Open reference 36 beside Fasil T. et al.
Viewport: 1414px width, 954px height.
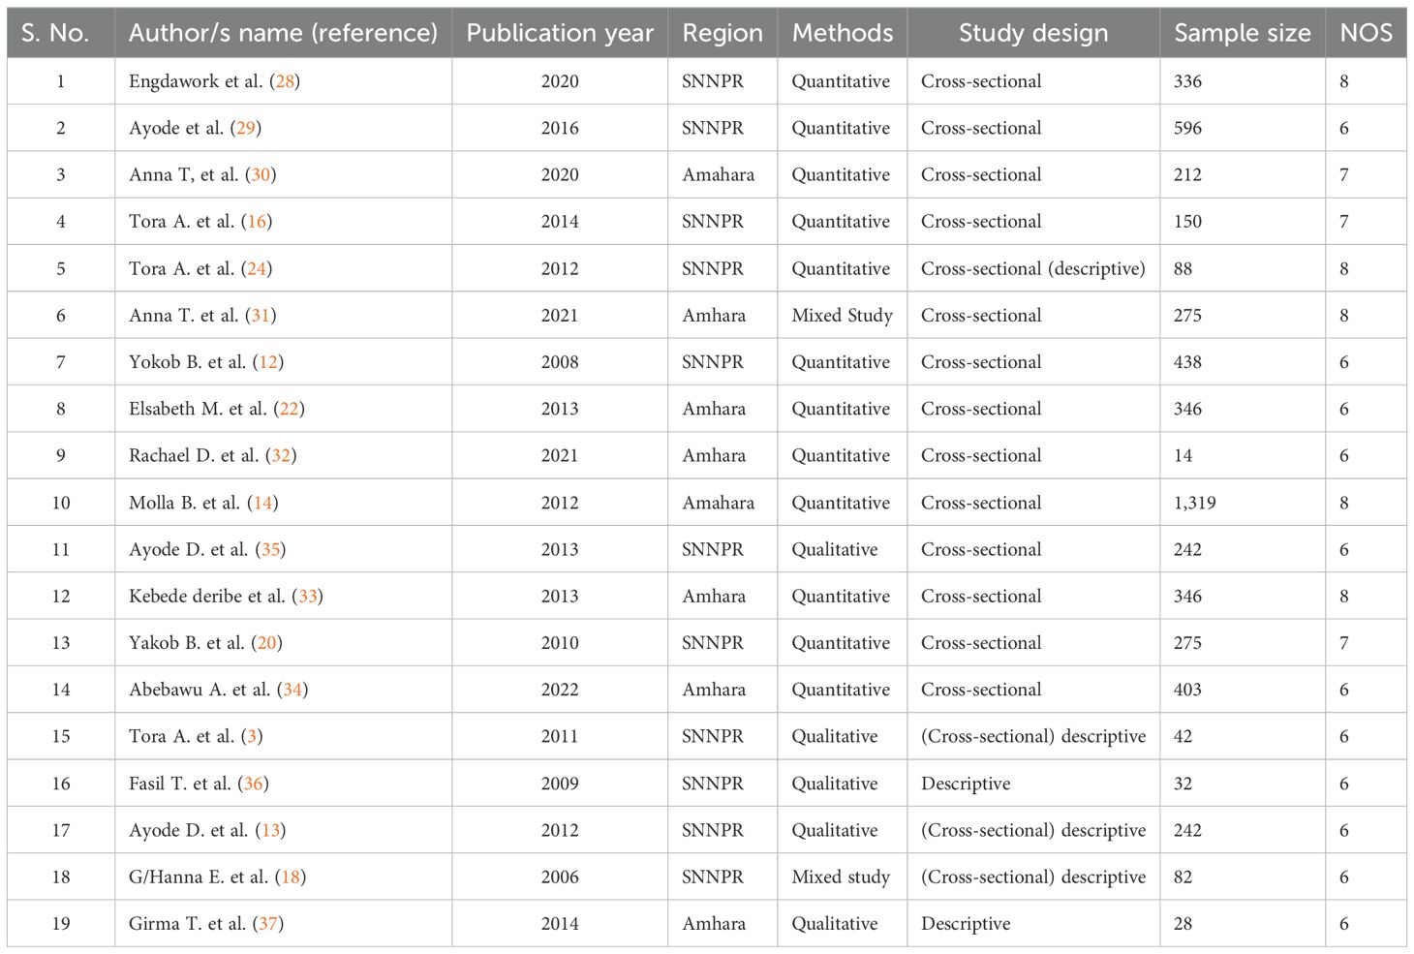coord(253,784)
